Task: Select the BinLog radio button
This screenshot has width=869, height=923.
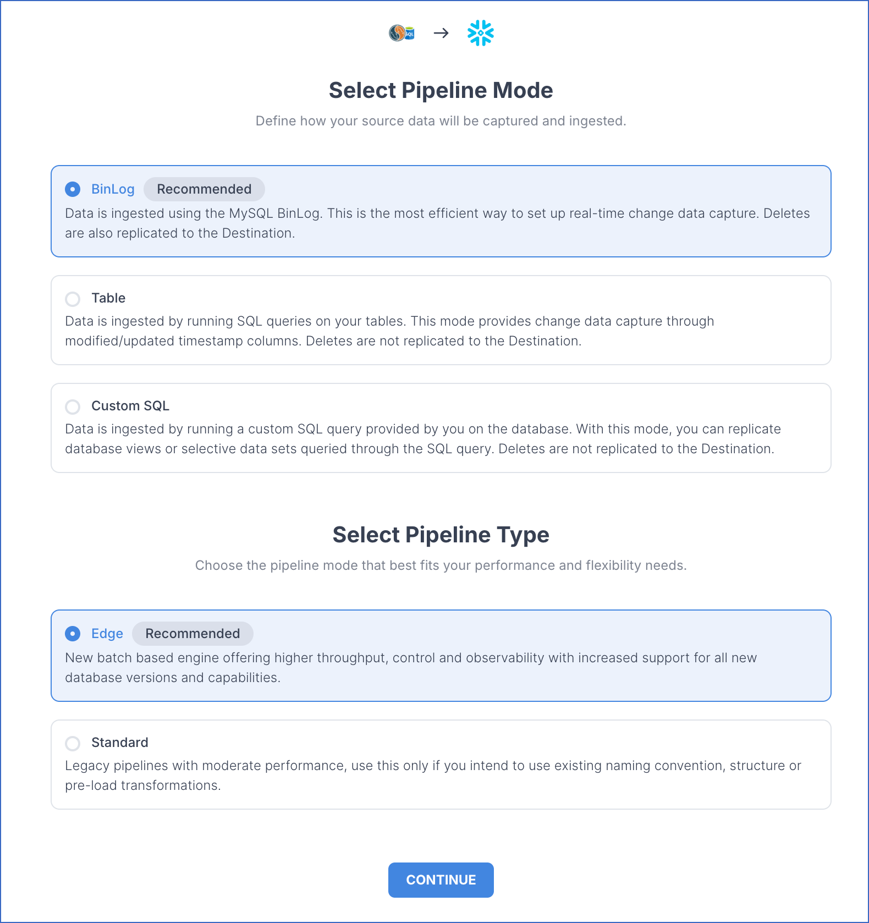Action: tap(73, 189)
